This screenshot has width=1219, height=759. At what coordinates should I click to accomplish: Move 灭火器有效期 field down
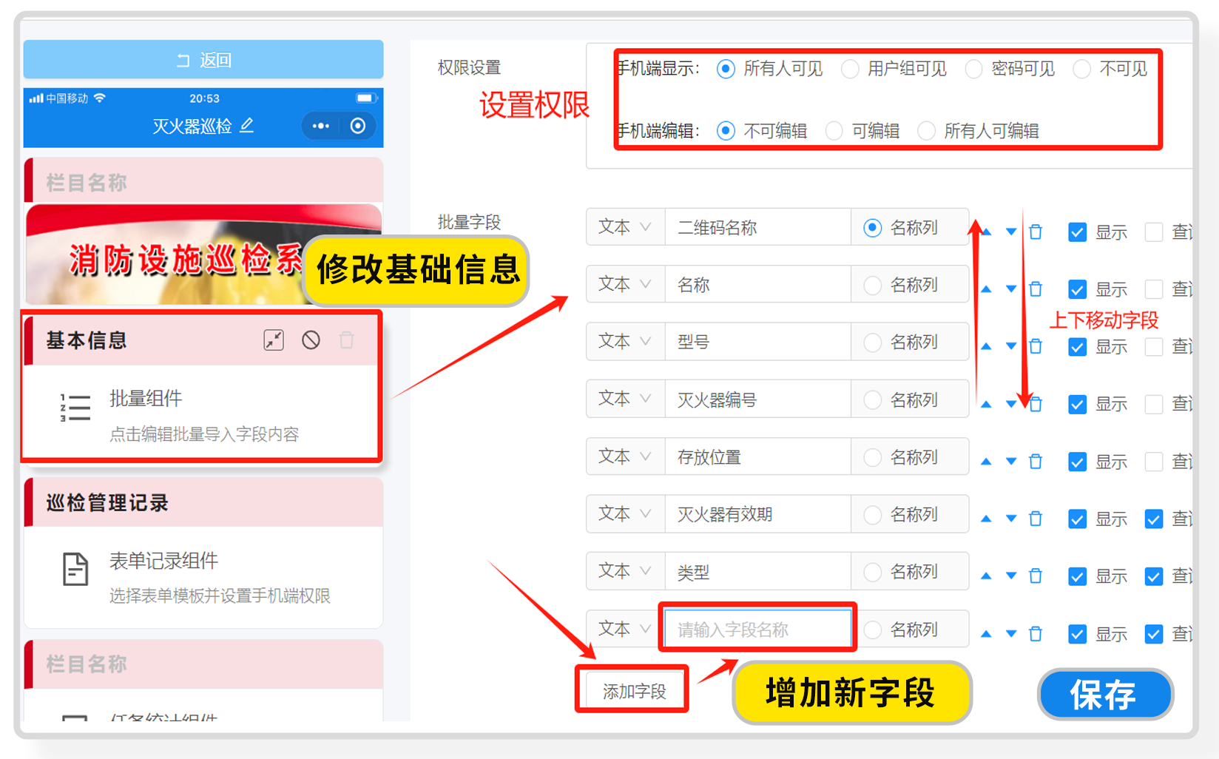click(x=1010, y=519)
